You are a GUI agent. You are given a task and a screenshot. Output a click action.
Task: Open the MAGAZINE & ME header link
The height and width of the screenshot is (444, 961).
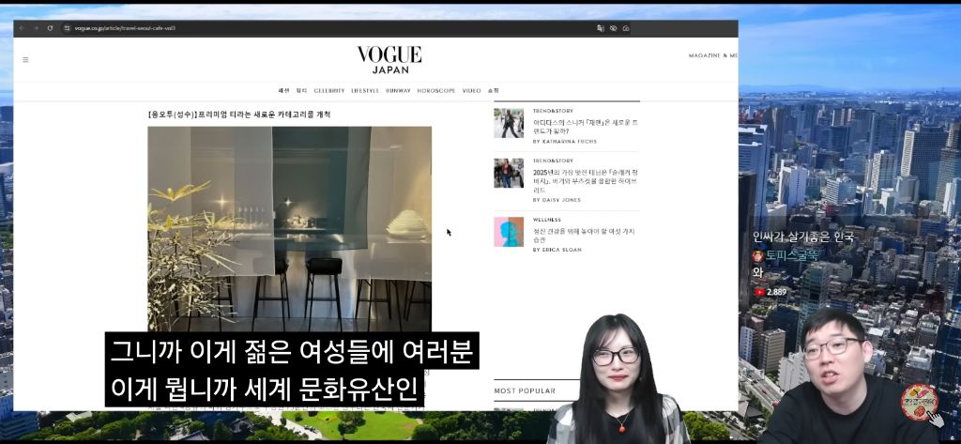(x=713, y=55)
